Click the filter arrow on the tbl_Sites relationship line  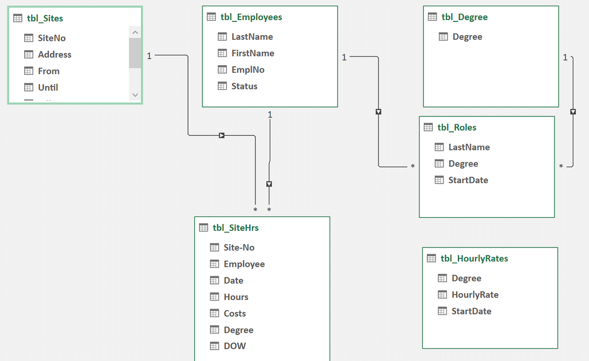[221, 135]
